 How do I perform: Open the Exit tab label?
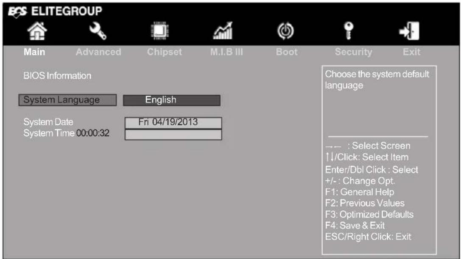tap(411, 52)
